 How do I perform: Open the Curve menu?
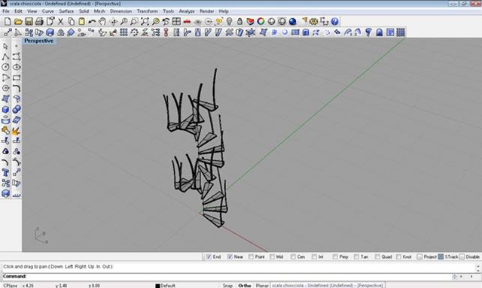47,11
